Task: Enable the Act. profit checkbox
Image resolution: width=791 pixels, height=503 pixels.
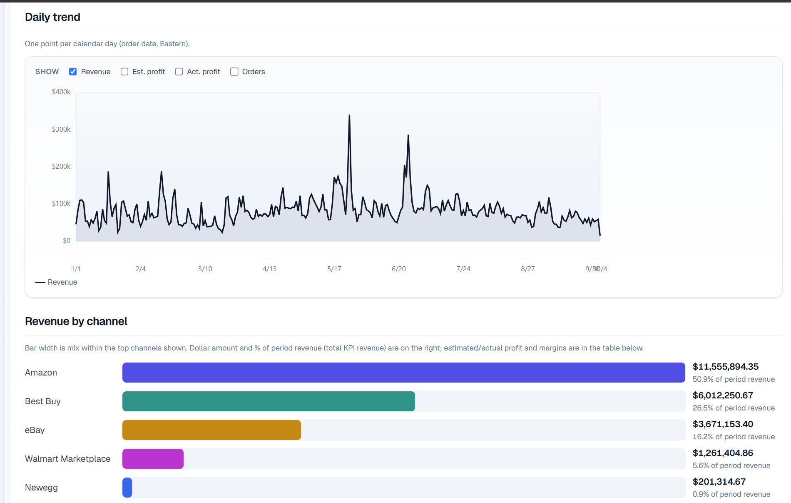Action: click(179, 72)
